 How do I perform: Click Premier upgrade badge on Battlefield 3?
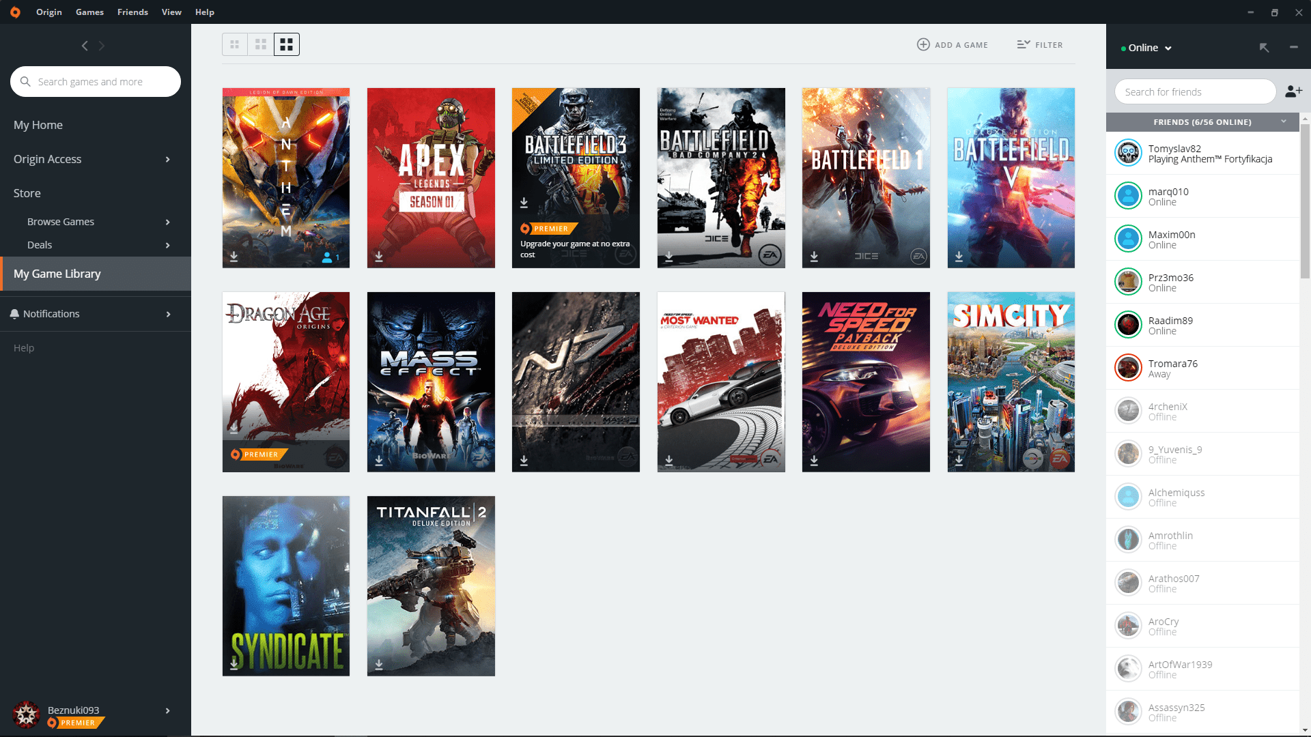(549, 229)
